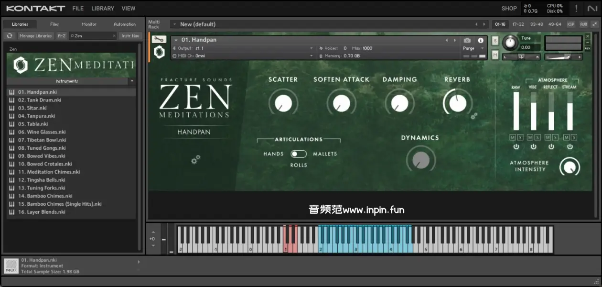The image size is (602, 287).
Task: Click the Manage Libraries button
Action: [36, 36]
